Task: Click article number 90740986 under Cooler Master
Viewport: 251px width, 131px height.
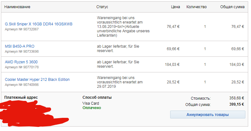Action: pos(22,85)
